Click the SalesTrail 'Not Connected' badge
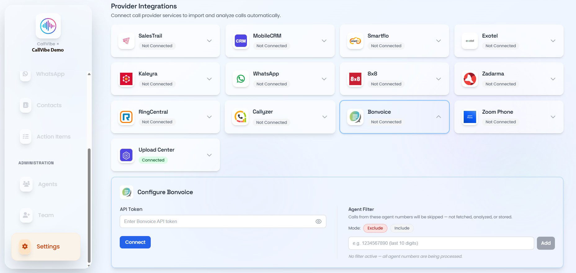This screenshot has height=273, width=576. click(x=157, y=46)
